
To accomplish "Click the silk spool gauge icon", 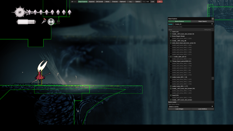I will click(20, 12).
